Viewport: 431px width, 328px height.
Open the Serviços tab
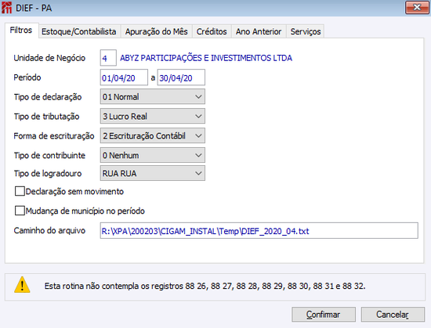click(x=306, y=31)
